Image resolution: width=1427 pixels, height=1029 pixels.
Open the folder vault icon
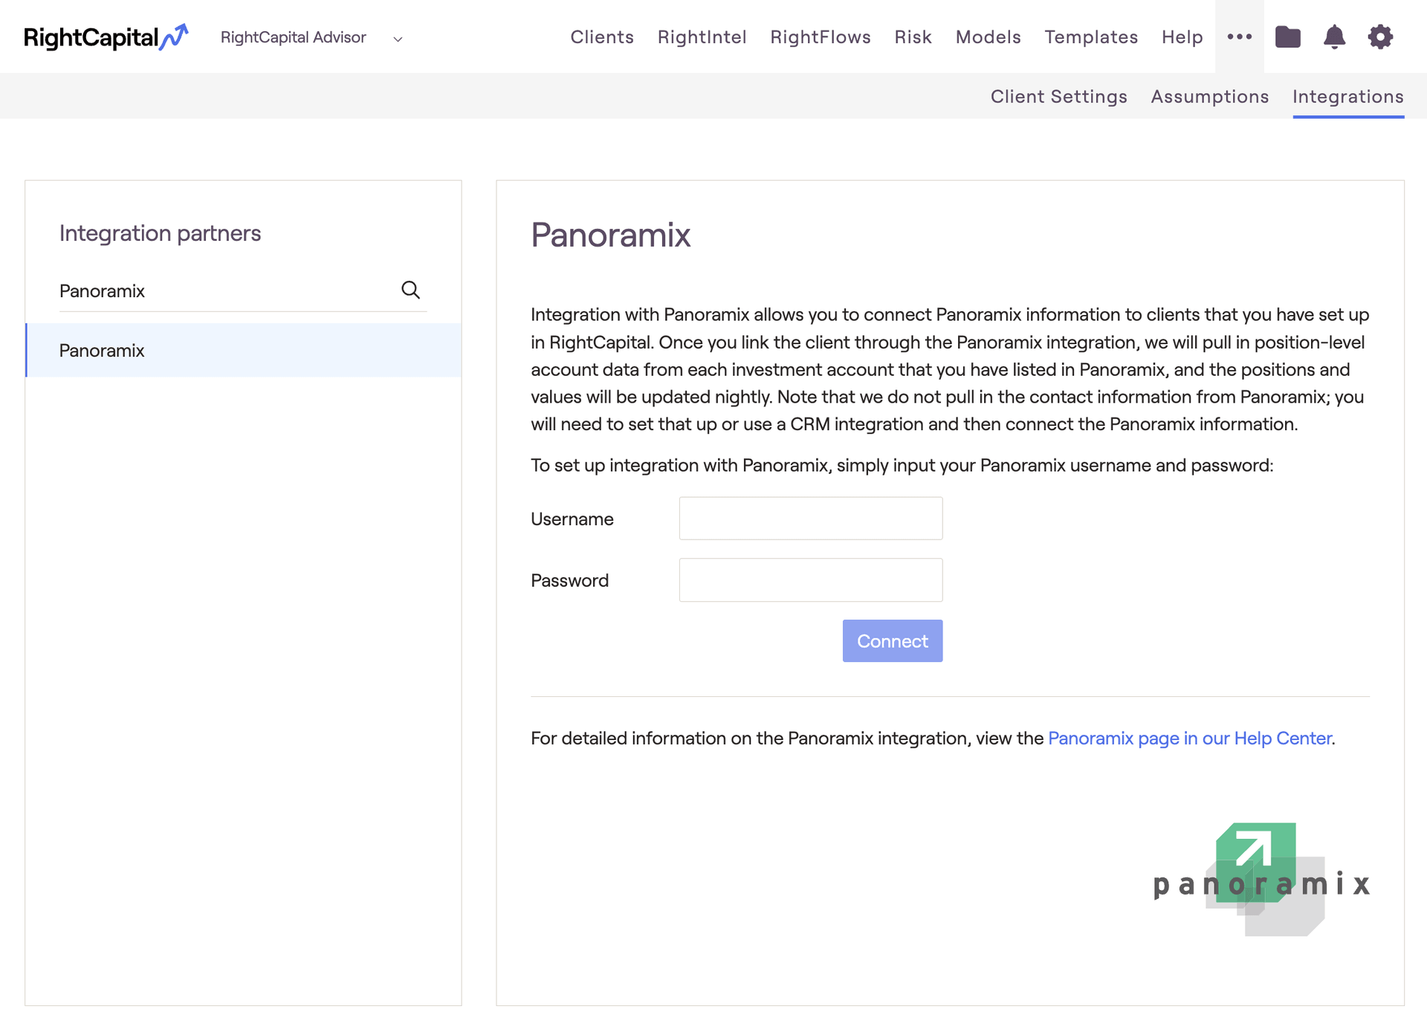pyautogui.click(x=1287, y=36)
